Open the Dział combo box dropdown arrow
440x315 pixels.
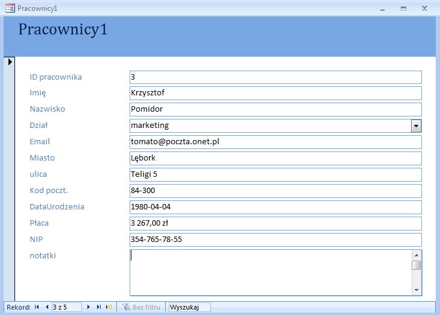pyautogui.click(x=416, y=126)
